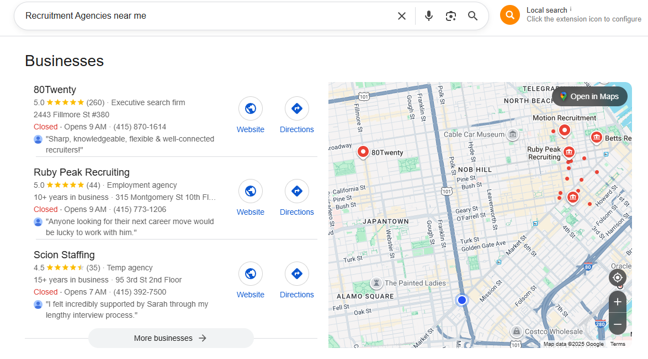This screenshot has width=648, height=359.
Task: Focus the search input field
Action: (x=204, y=16)
